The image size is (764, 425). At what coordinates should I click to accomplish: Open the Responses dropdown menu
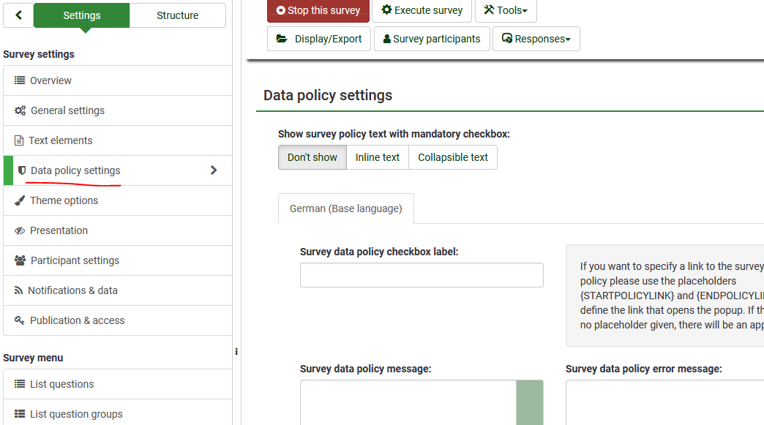[x=536, y=39]
